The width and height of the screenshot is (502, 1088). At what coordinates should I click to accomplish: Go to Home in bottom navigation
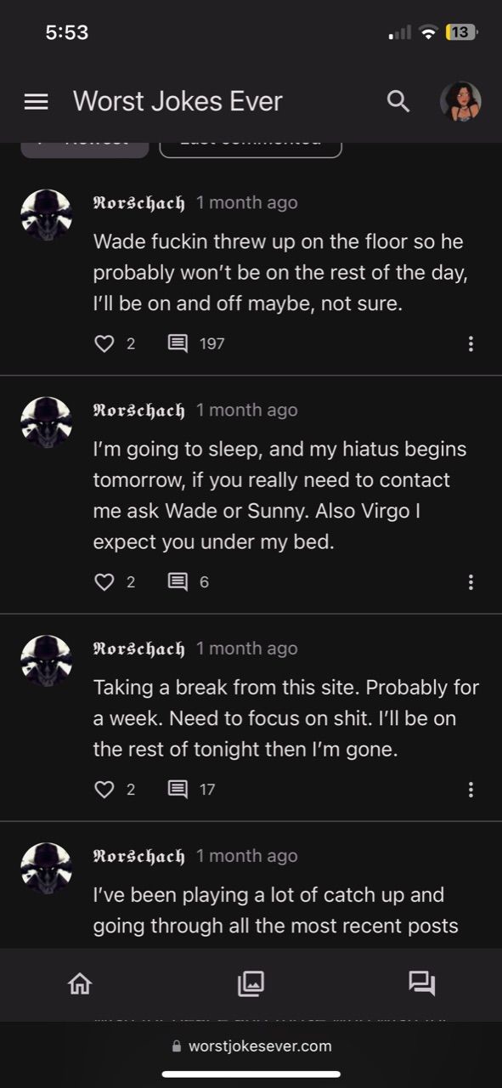click(x=80, y=983)
